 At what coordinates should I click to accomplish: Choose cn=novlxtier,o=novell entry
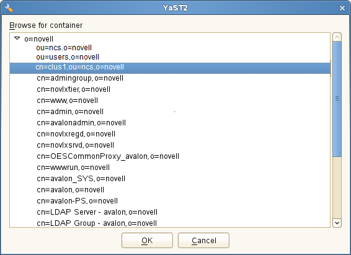73,89
